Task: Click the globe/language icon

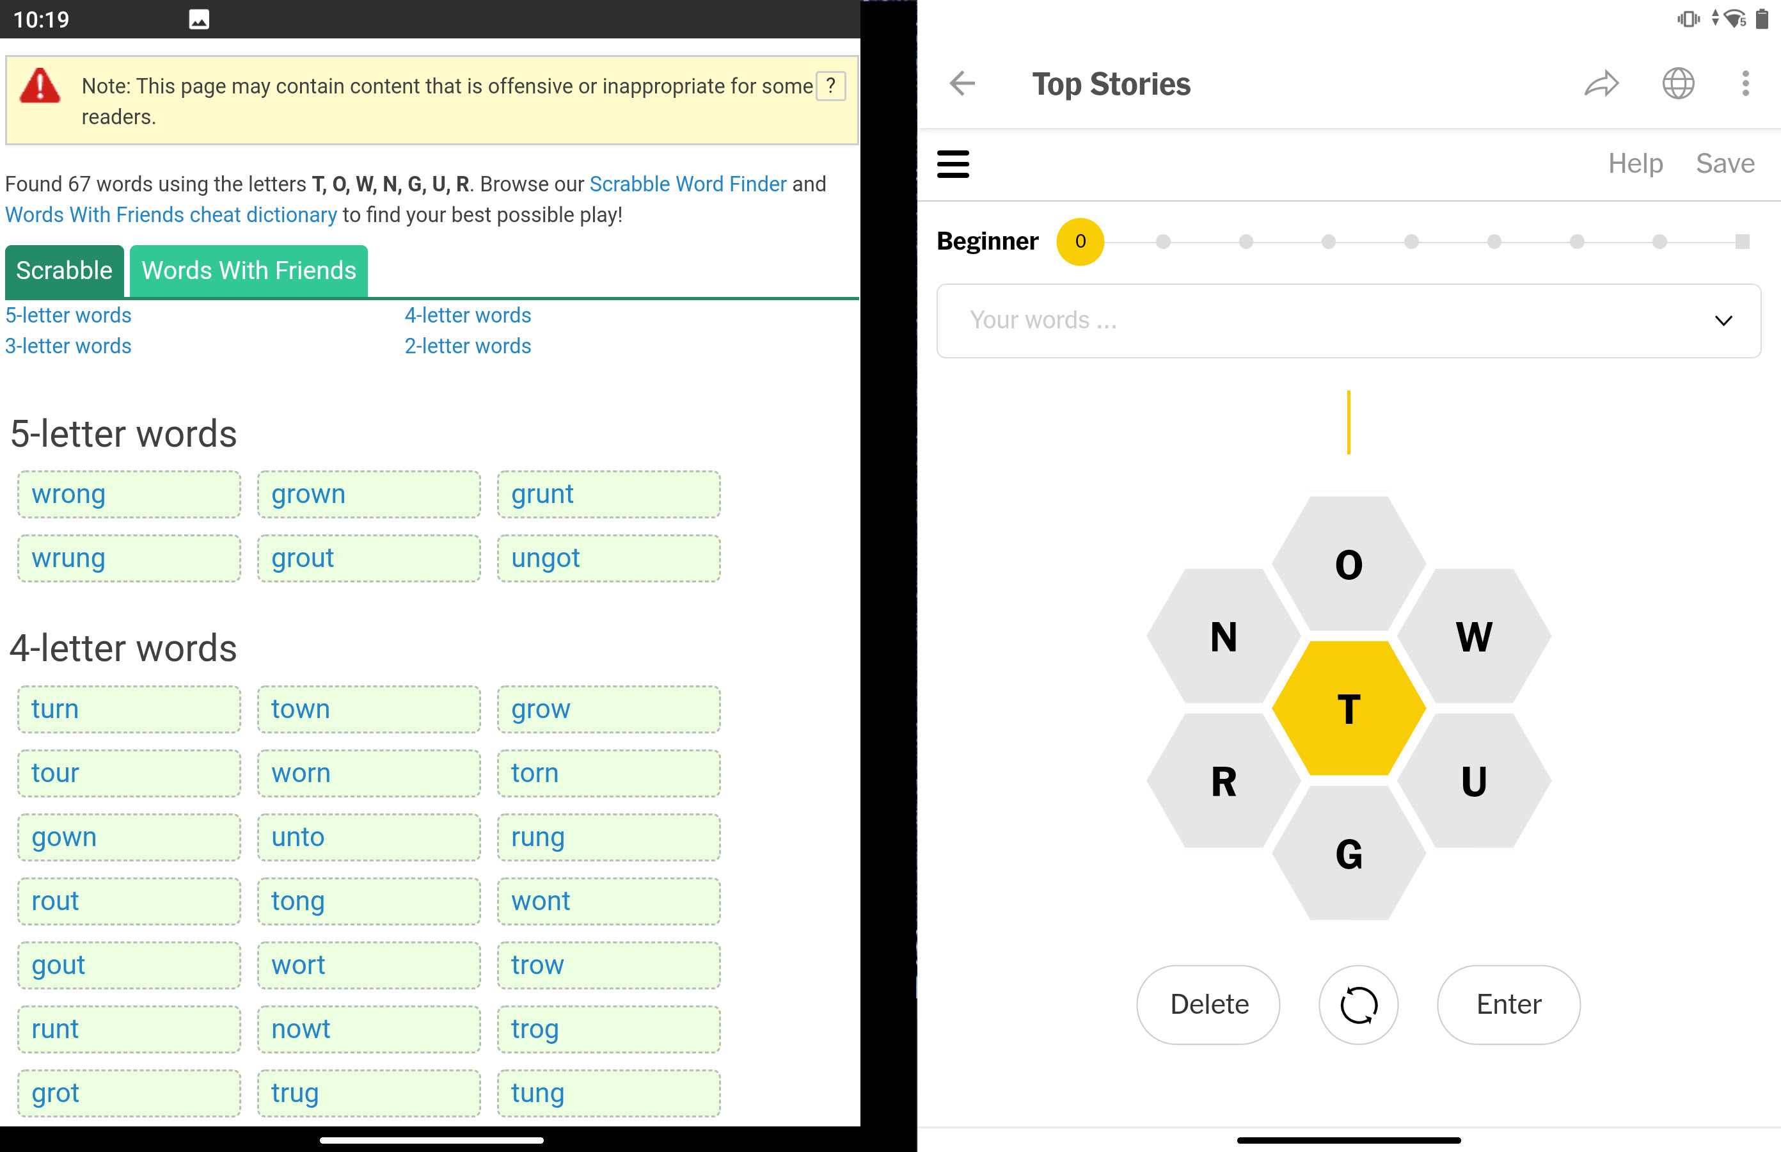Action: tap(1679, 82)
